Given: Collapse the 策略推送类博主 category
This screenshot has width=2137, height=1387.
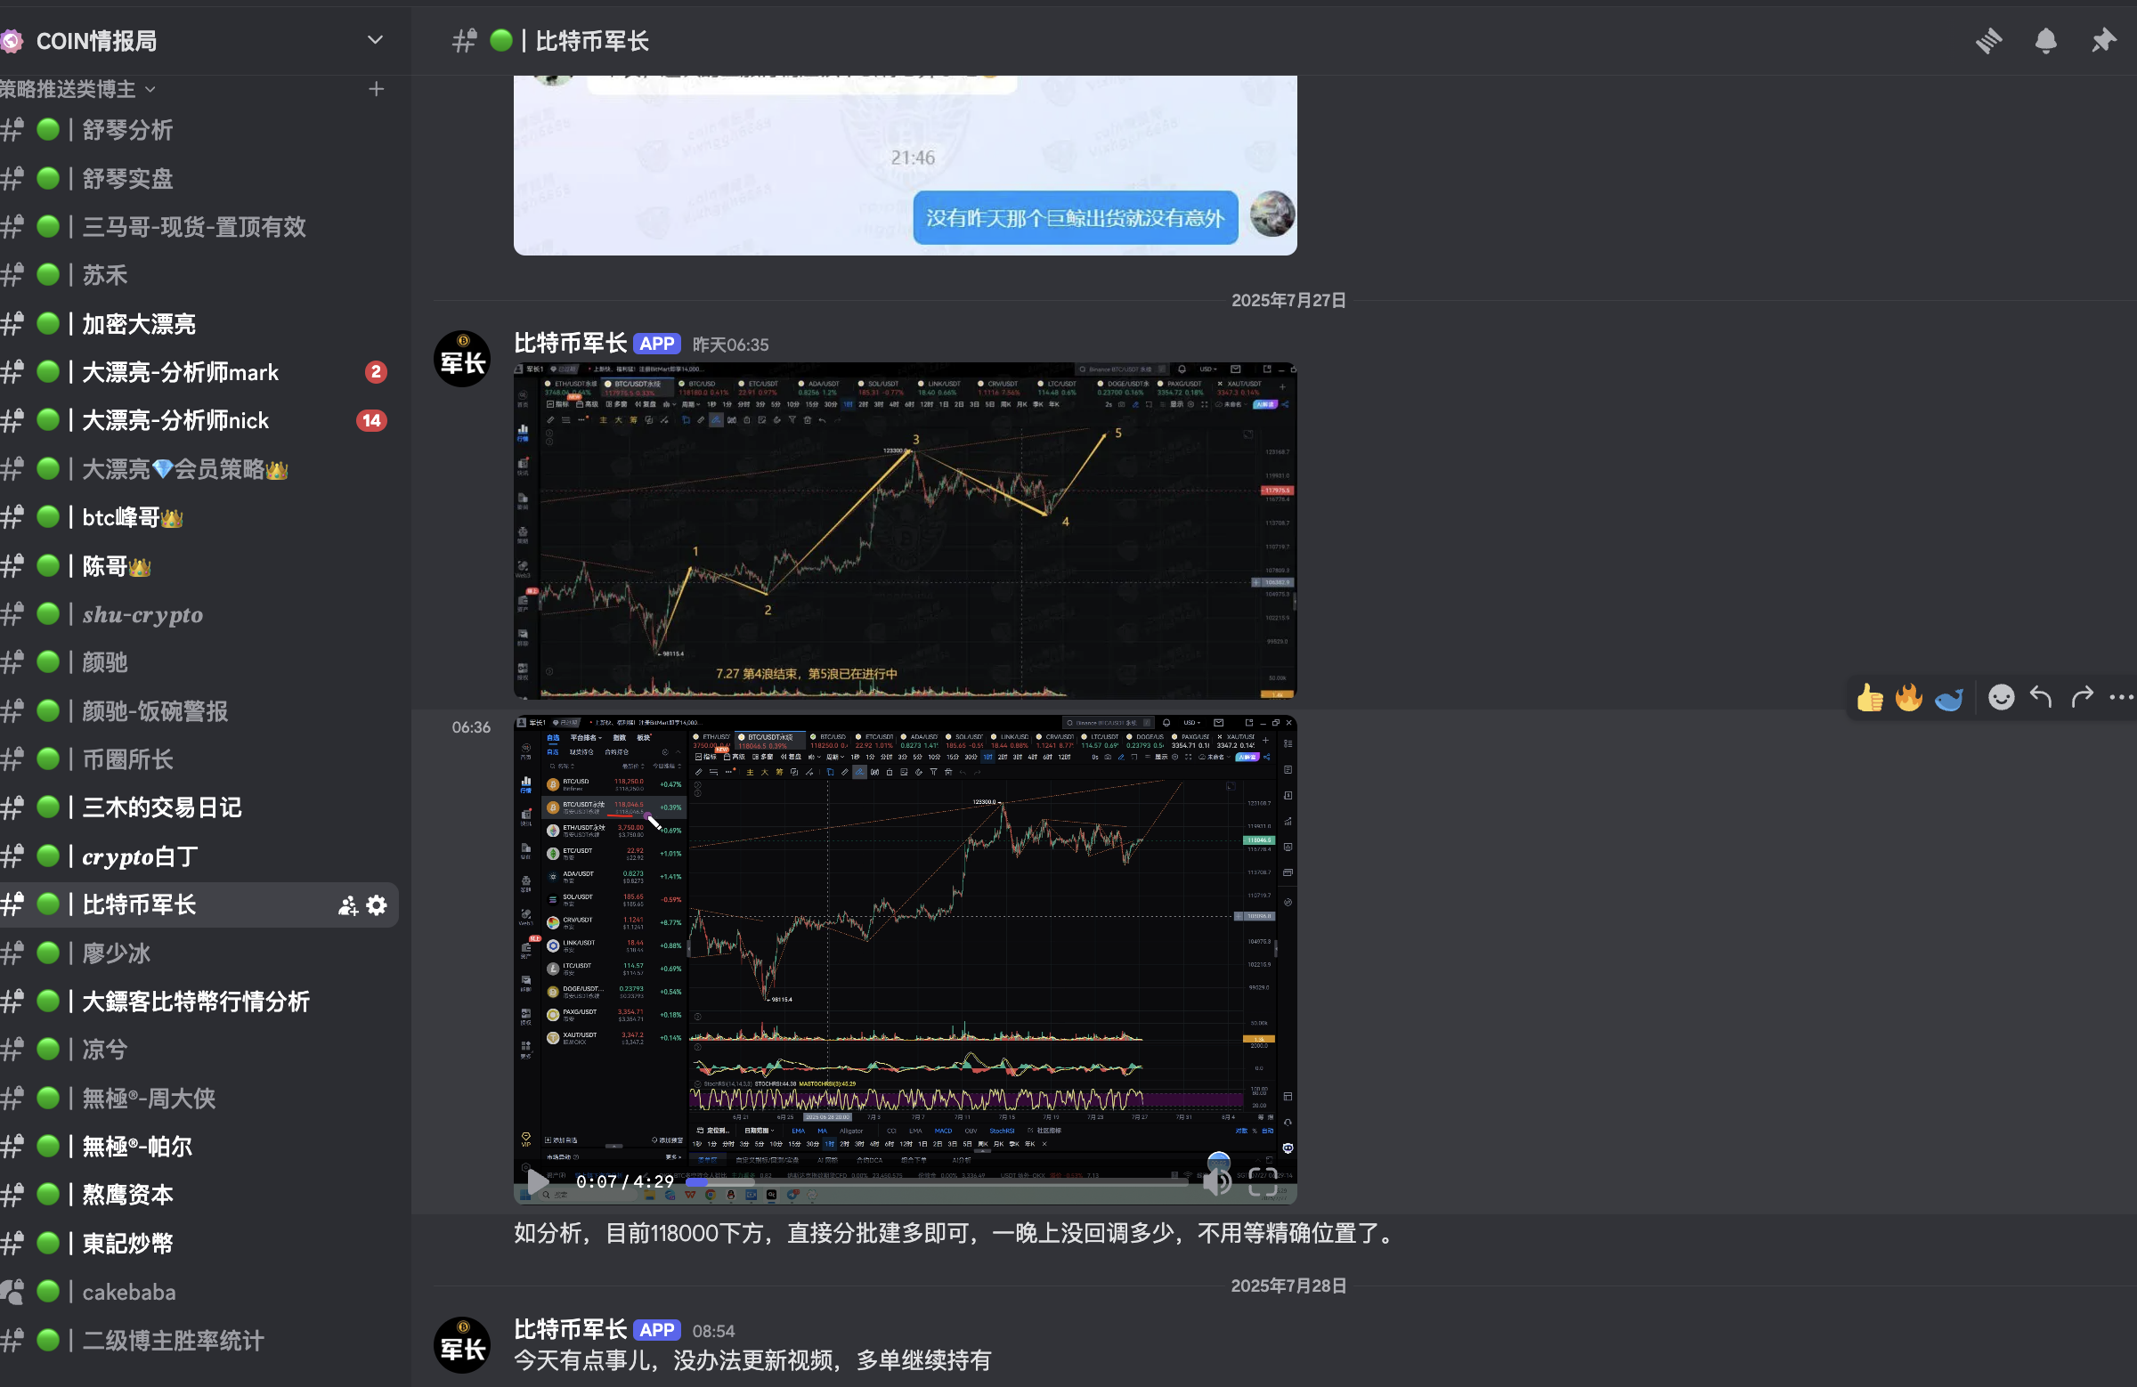Looking at the screenshot, I should pos(79,89).
